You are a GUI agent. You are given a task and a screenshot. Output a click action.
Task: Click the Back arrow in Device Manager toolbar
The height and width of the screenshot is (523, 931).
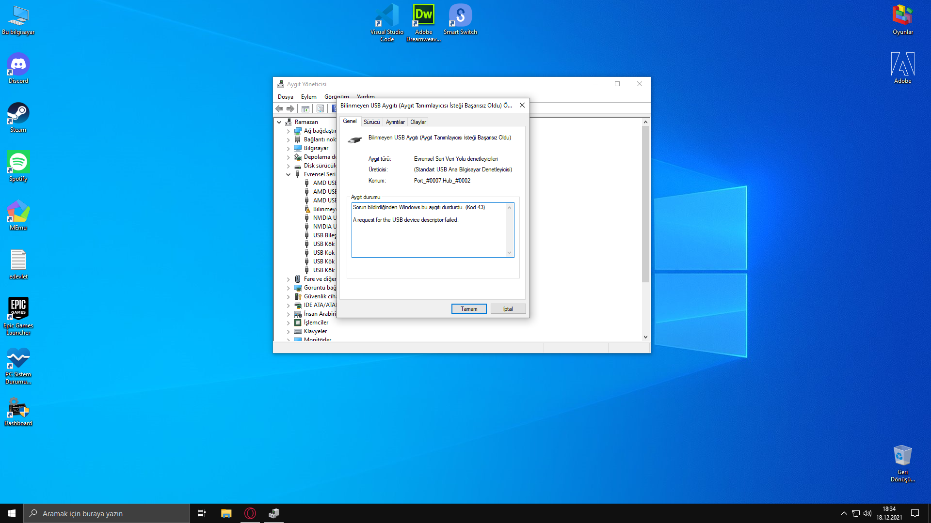pyautogui.click(x=279, y=109)
